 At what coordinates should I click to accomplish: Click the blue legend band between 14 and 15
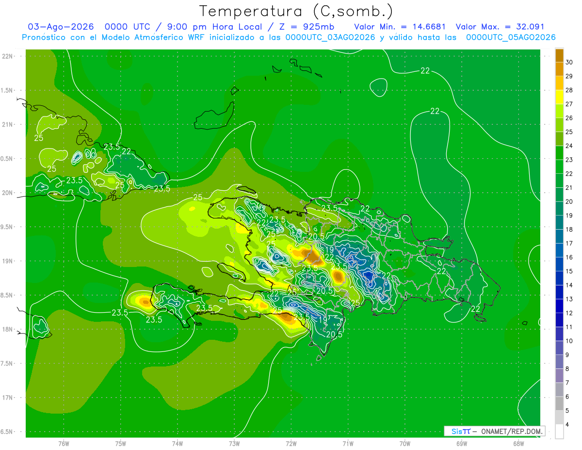559,278
